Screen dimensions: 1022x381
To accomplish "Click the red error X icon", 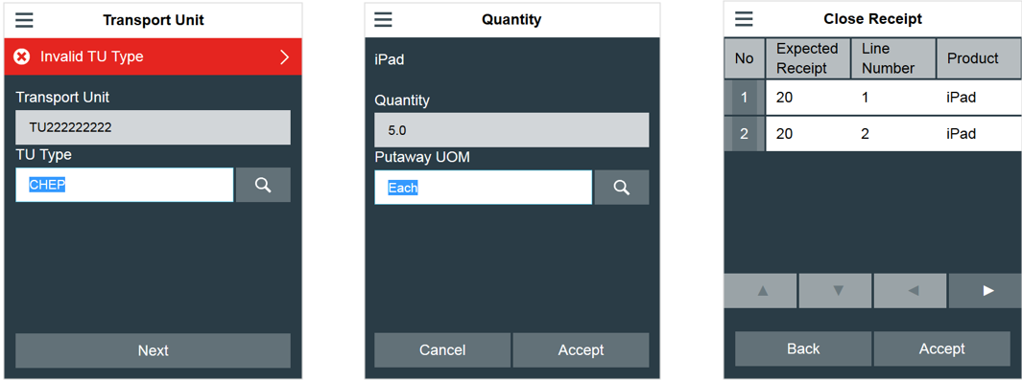I will point(22,56).
